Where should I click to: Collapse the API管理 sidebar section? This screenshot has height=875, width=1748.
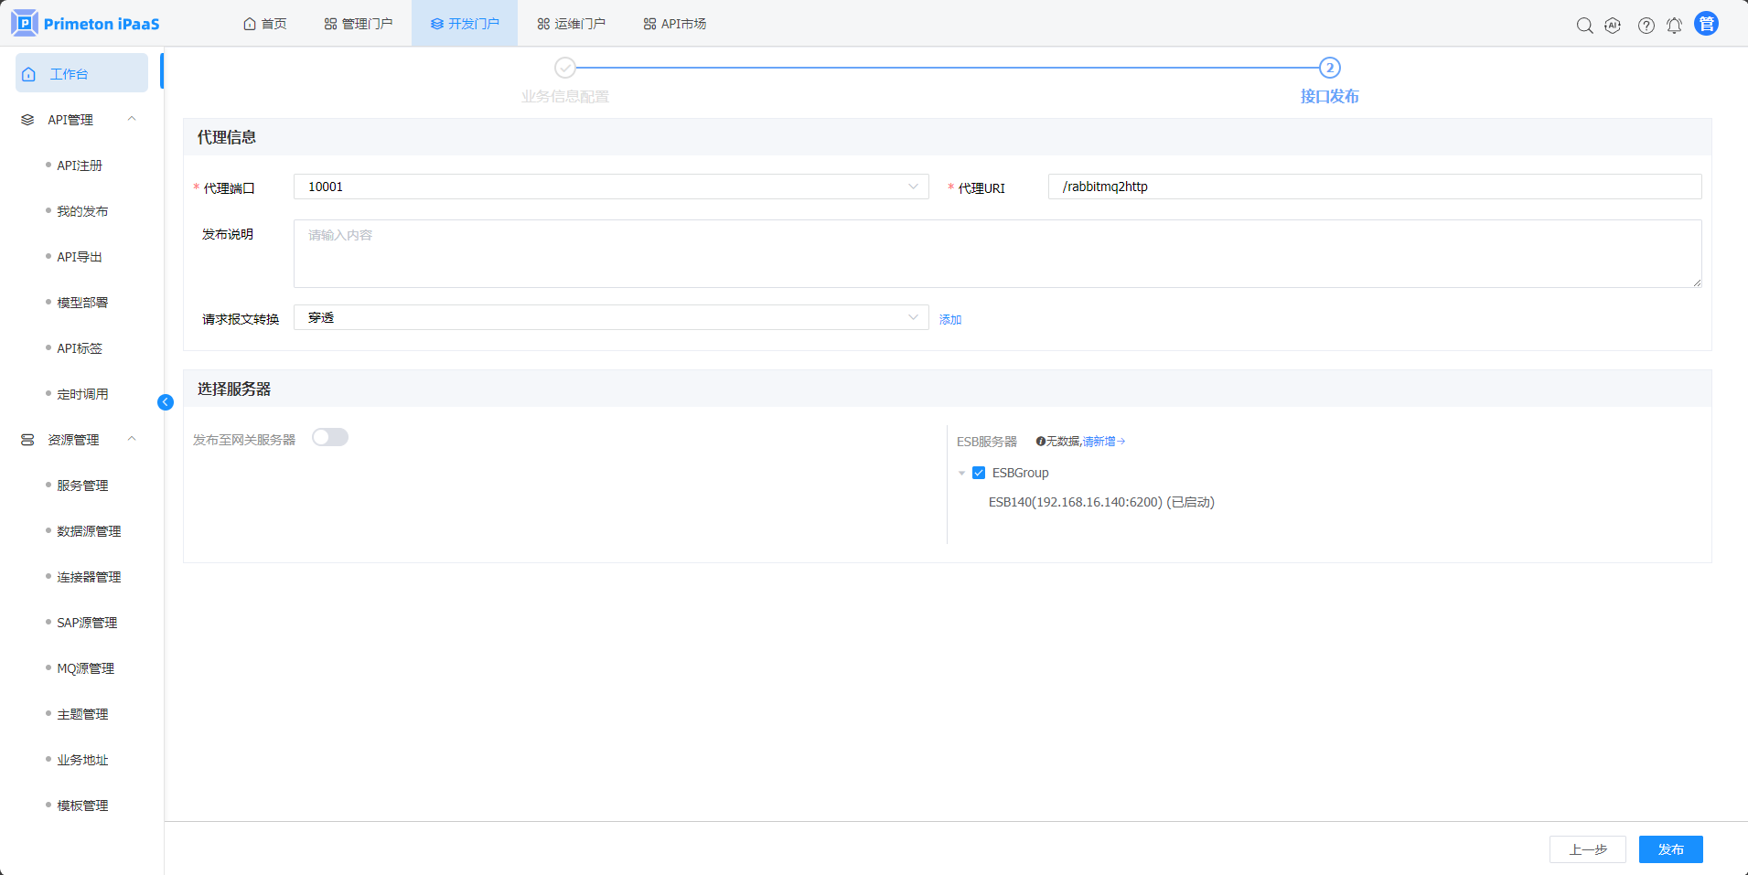coord(132,120)
